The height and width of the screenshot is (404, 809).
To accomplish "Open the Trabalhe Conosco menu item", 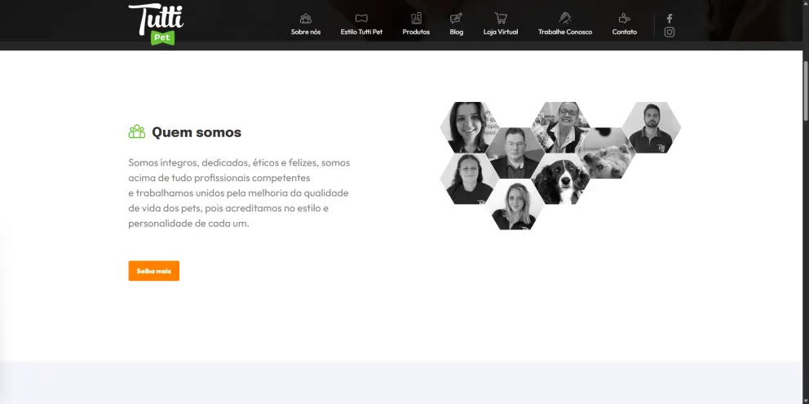I will pyautogui.click(x=565, y=32).
